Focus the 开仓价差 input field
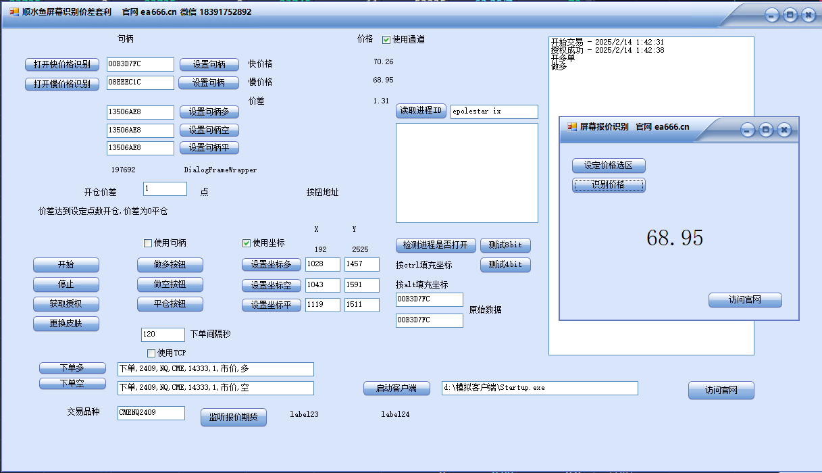The height and width of the screenshot is (473, 822). click(165, 189)
